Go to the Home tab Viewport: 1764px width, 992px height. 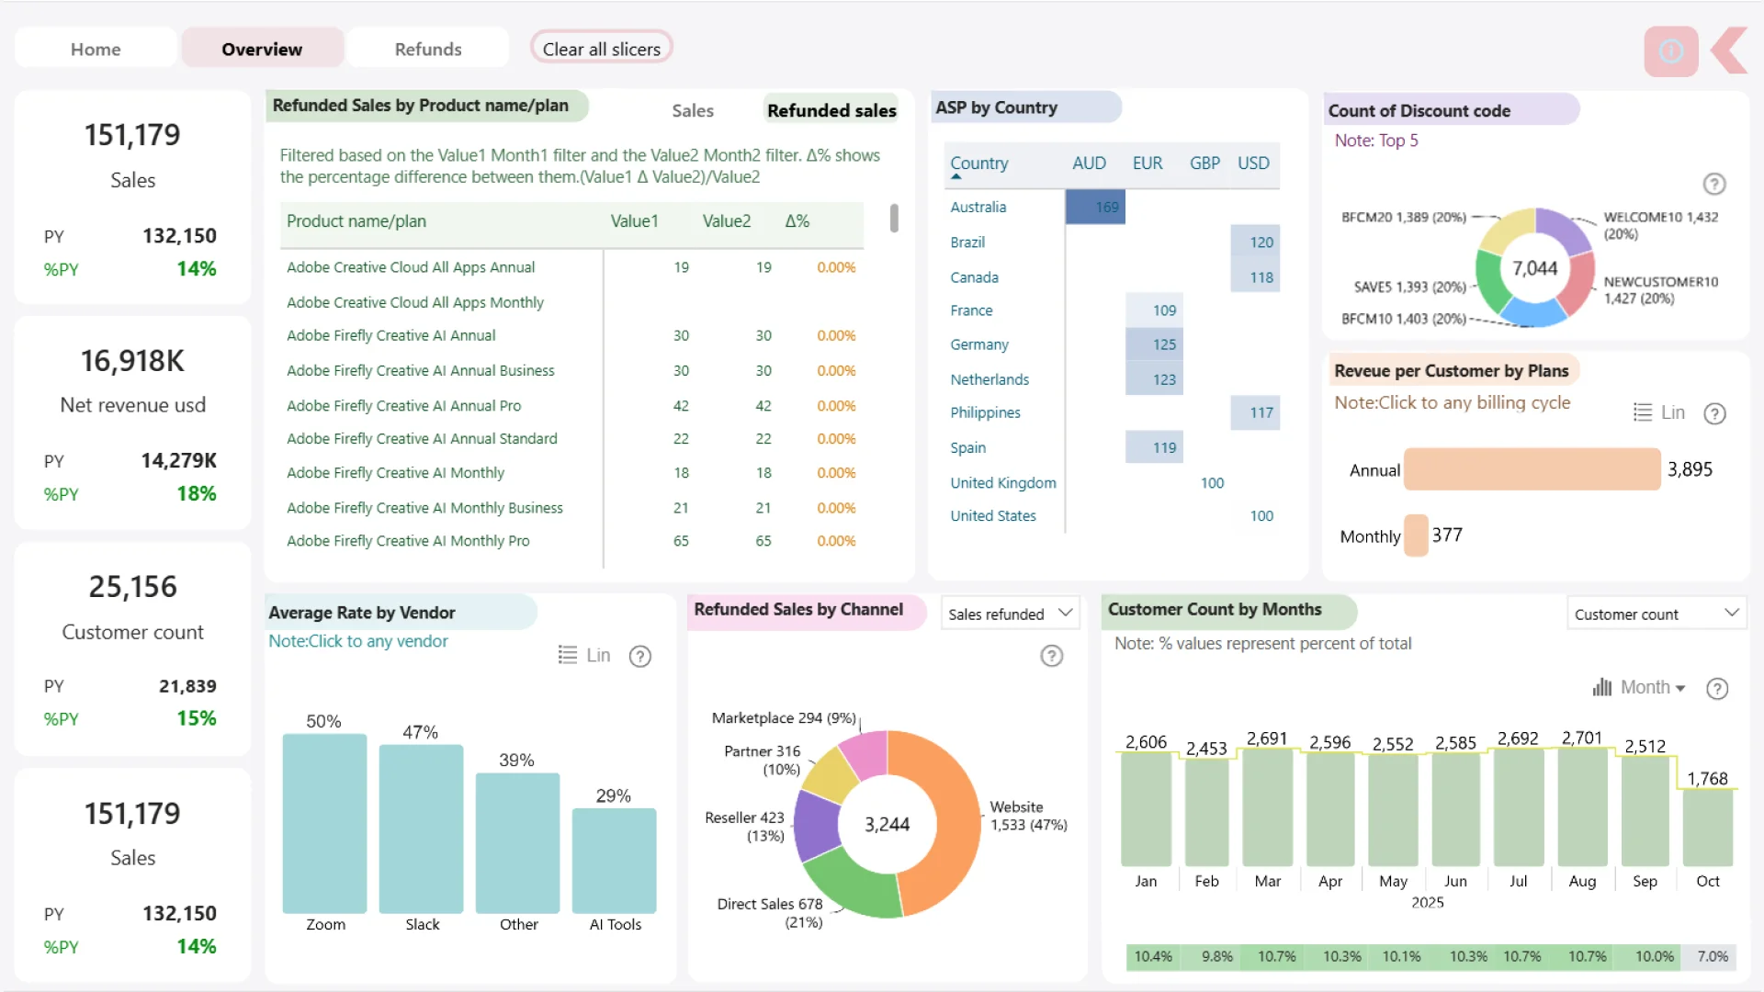(96, 50)
